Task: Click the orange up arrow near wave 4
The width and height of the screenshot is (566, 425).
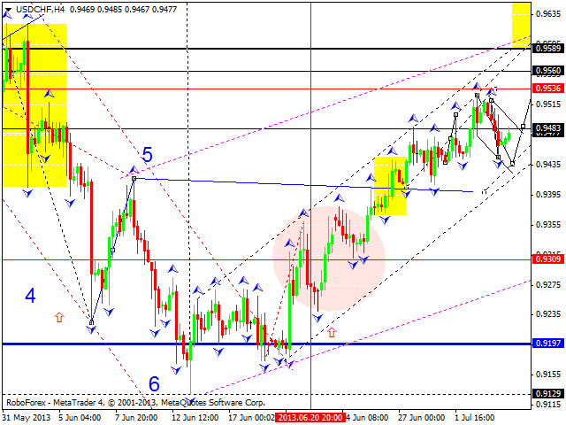Action: click(59, 316)
